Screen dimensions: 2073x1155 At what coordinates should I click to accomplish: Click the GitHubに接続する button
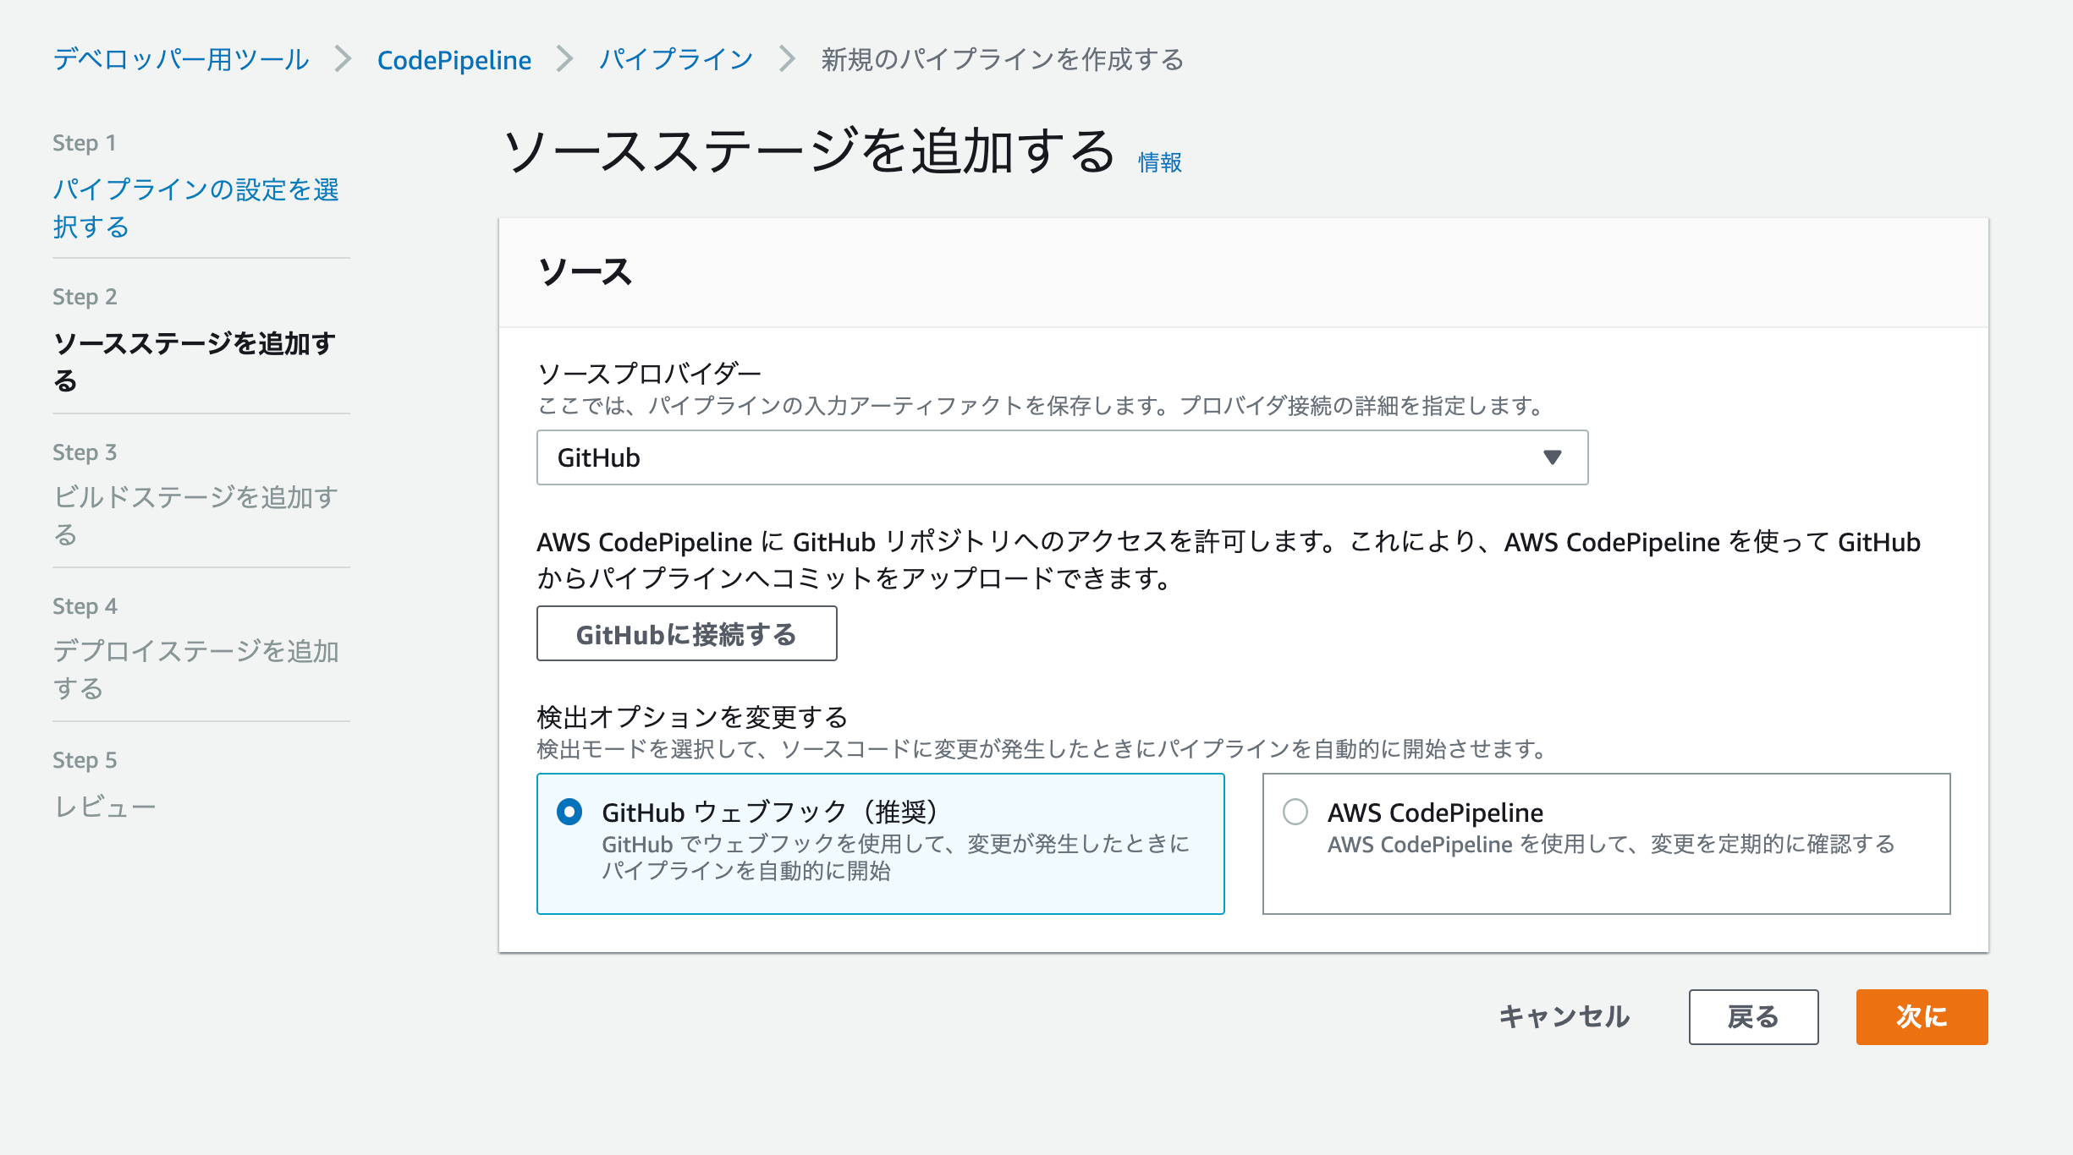coord(686,633)
